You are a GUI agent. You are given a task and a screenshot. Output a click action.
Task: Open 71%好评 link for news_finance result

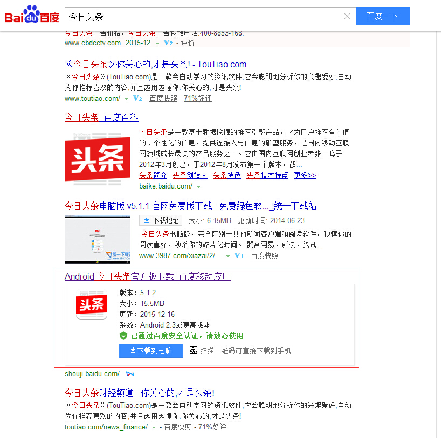coord(212,427)
